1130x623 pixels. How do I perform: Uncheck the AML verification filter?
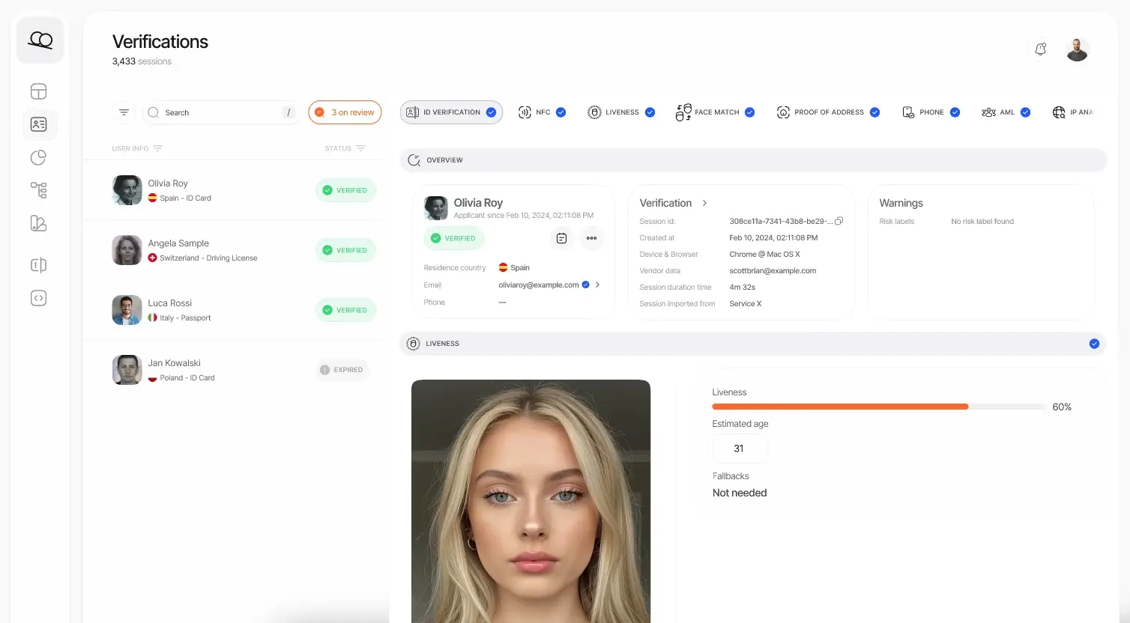point(1026,112)
